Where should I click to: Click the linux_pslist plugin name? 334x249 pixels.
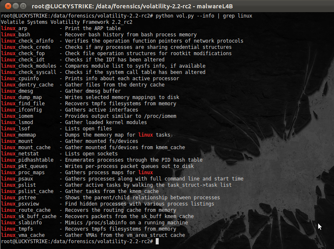click(x=18, y=185)
